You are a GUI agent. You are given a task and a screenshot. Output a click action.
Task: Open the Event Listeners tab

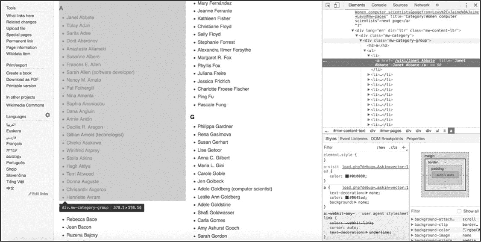[353, 139]
